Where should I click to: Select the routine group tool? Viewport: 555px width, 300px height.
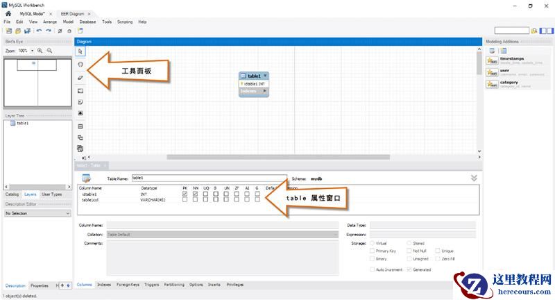pos(80,149)
